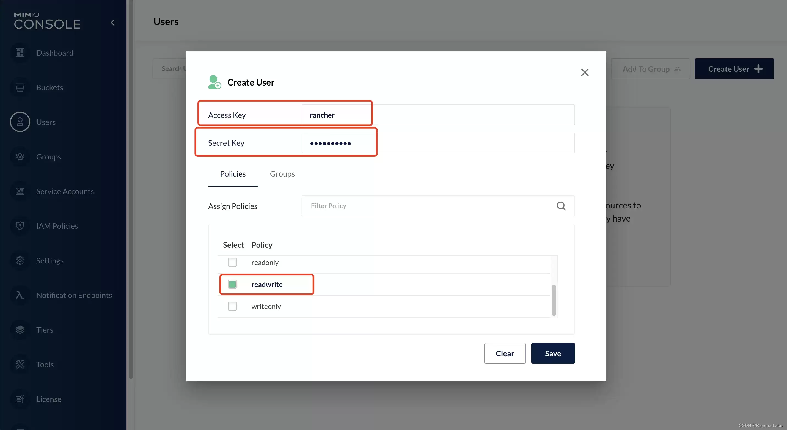Collapse the sidebar with the chevron arrow
This screenshot has width=787, height=430.
(113, 23)
